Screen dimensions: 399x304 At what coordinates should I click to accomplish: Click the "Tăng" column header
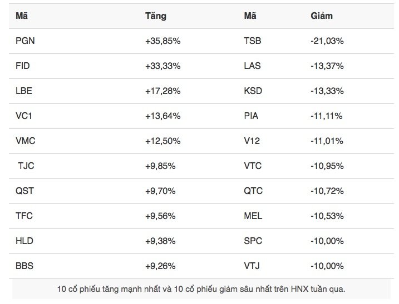pos(155,16)
